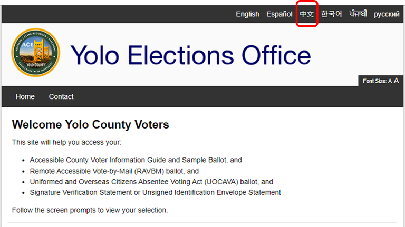405x227 pixels.
Task: Choose the 한국어 language option
Action: tap(332, 14)
